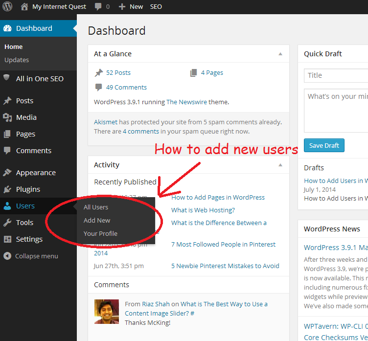This screenshot has height=341, width=368.
Task: Select All Users from Users submenu
Action: coord(96,207)
